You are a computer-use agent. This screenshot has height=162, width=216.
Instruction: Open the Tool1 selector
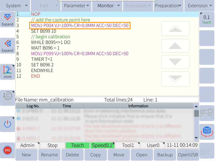click(x=128, y=145)
